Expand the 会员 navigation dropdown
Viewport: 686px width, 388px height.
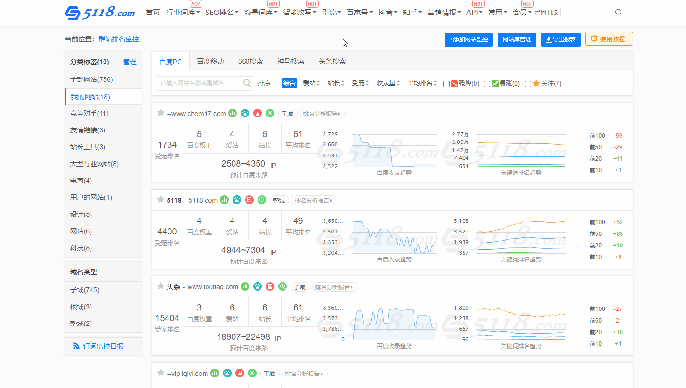(x=522, y=13)
